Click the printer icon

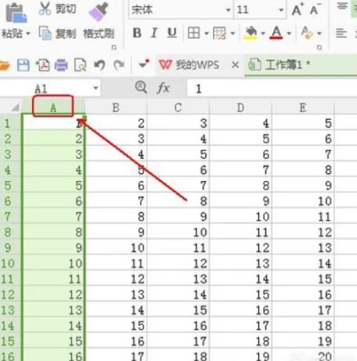pyautogui.click(x=61, y=65)
